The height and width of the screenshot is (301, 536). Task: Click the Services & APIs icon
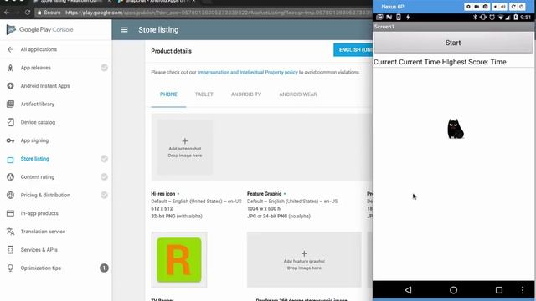(10, 250)
